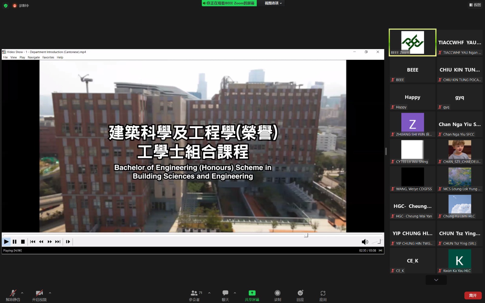Select the BEEE Zoom participant thumbnail

pyautogui.click(x=413, y=42)
